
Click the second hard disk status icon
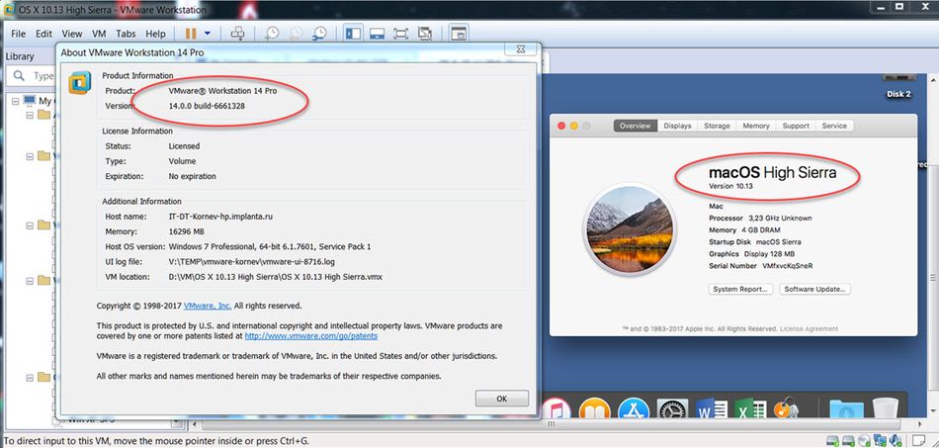coord(848,441)
